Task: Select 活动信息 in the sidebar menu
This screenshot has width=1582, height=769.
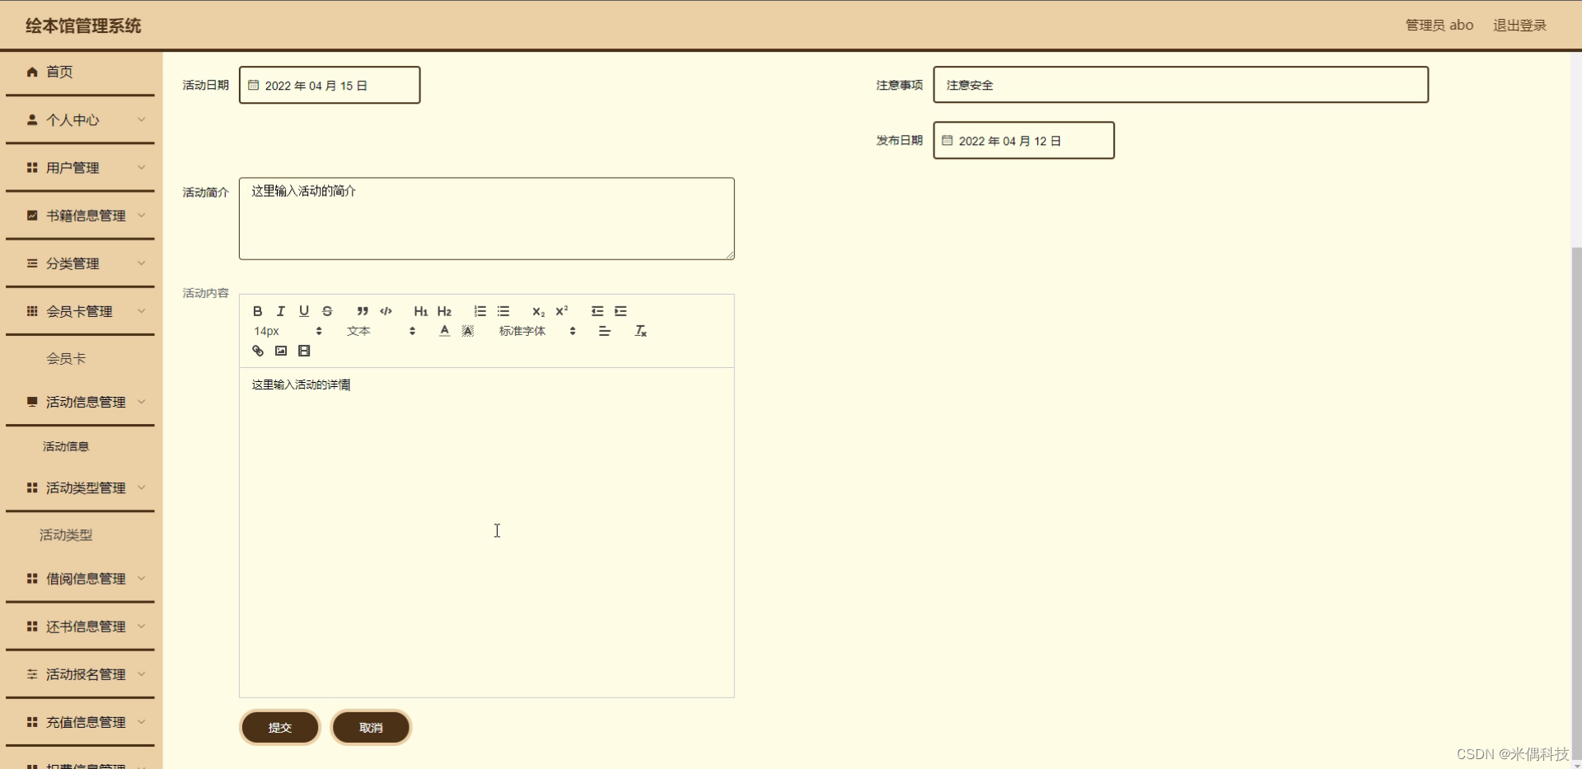Action: 66,445
